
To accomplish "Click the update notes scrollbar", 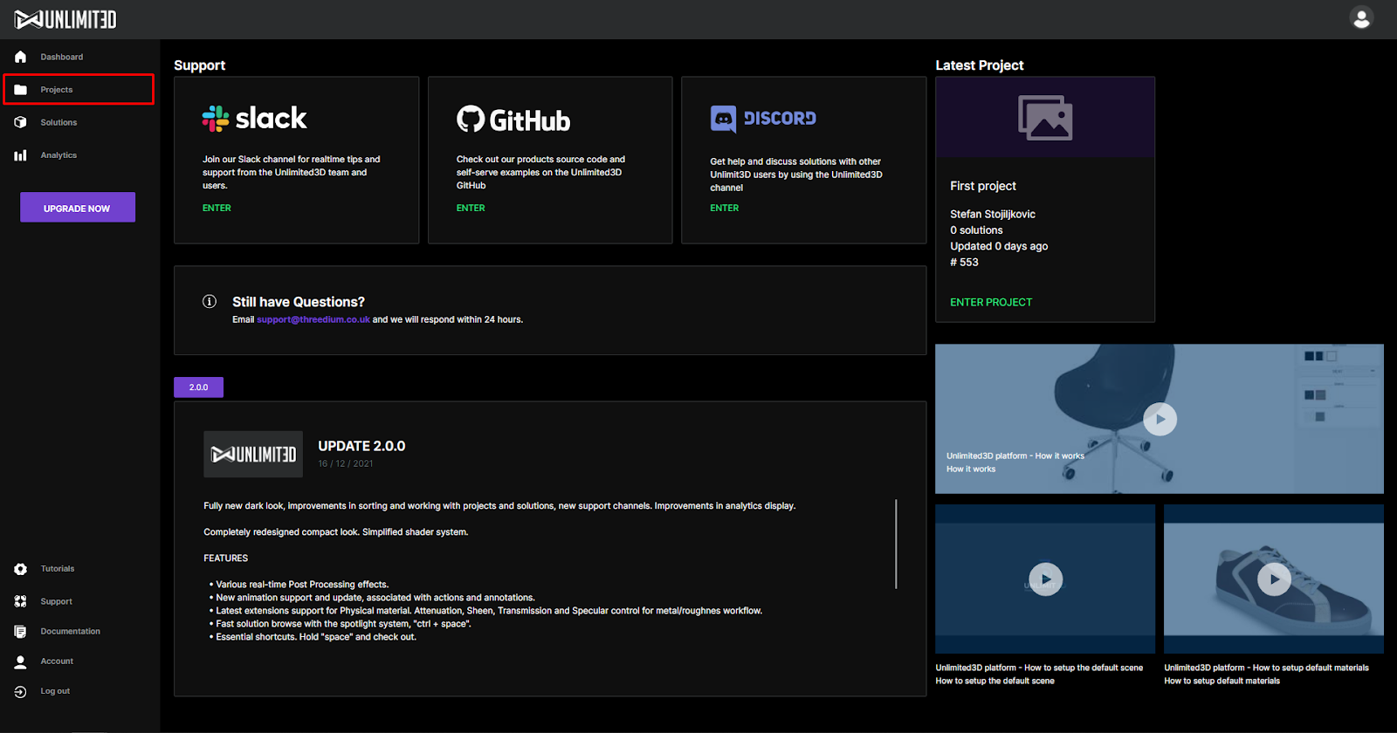I will [896, 544].
